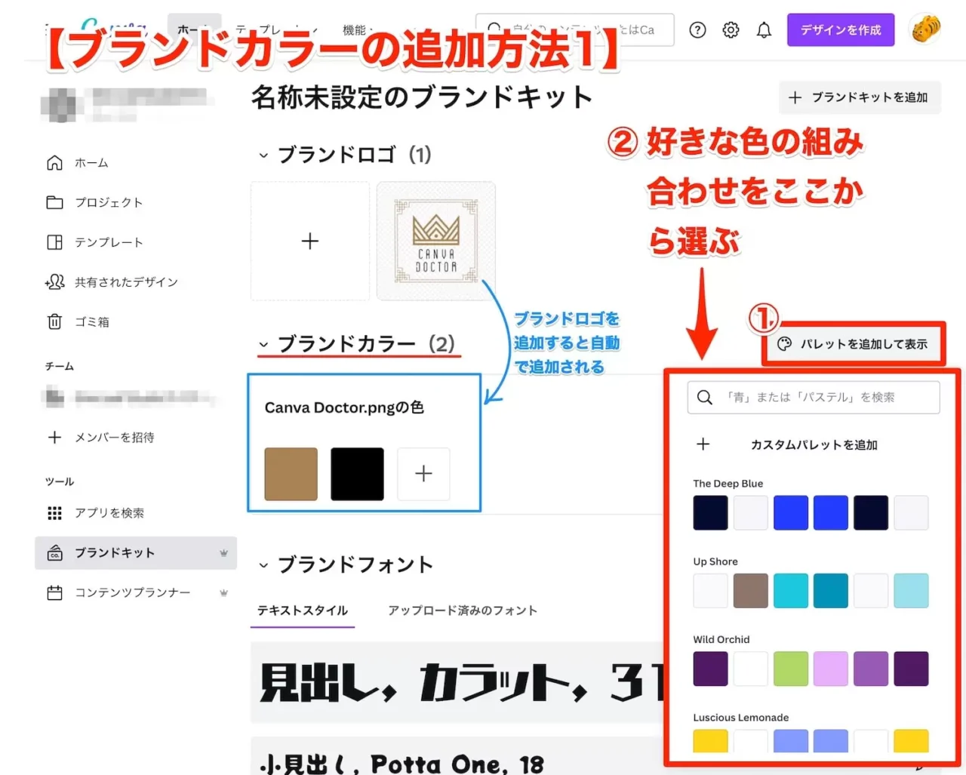Click the 名称未設定のブランドキット title

click(422, 97)
